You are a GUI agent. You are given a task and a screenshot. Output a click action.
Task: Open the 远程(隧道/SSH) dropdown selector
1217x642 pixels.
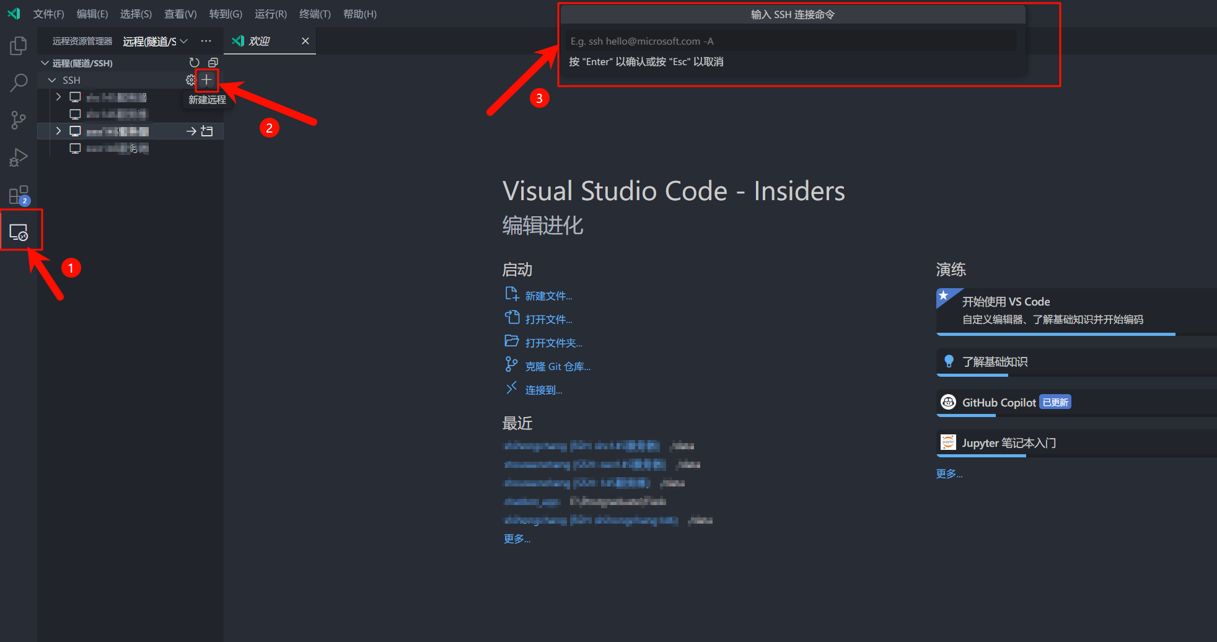(x=156, y=42)
